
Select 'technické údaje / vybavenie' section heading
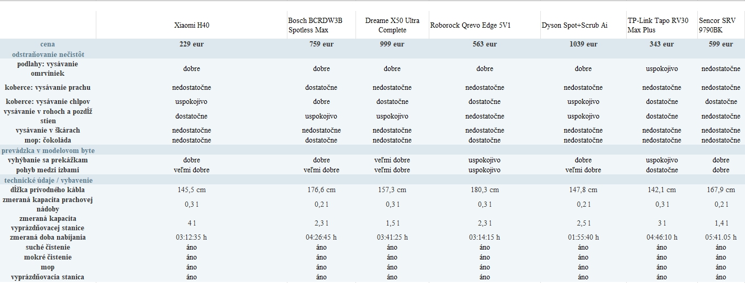coord(48,180)
